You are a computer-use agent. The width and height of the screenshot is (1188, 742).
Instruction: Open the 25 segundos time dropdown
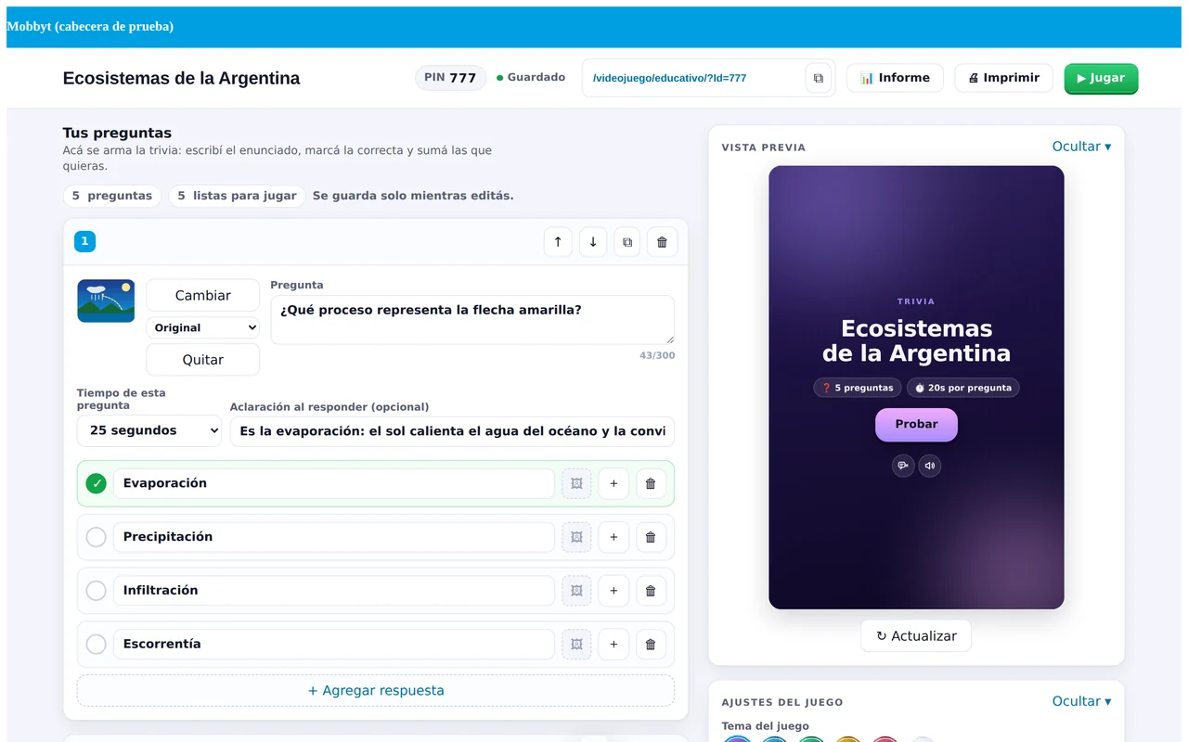(x=149, y=430)
